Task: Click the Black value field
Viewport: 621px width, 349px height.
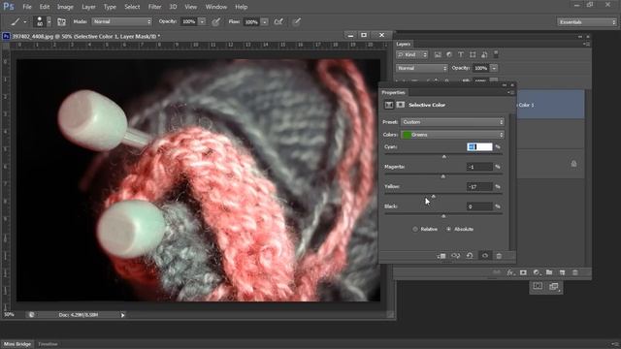Action: coord(479,206)
